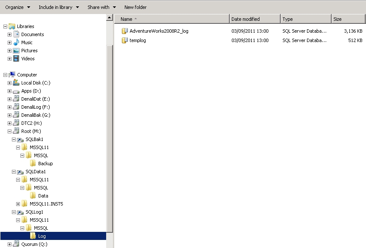Select the Data folder under SQLData1
Screen dimensions: 366x248
tap(43, 196)
